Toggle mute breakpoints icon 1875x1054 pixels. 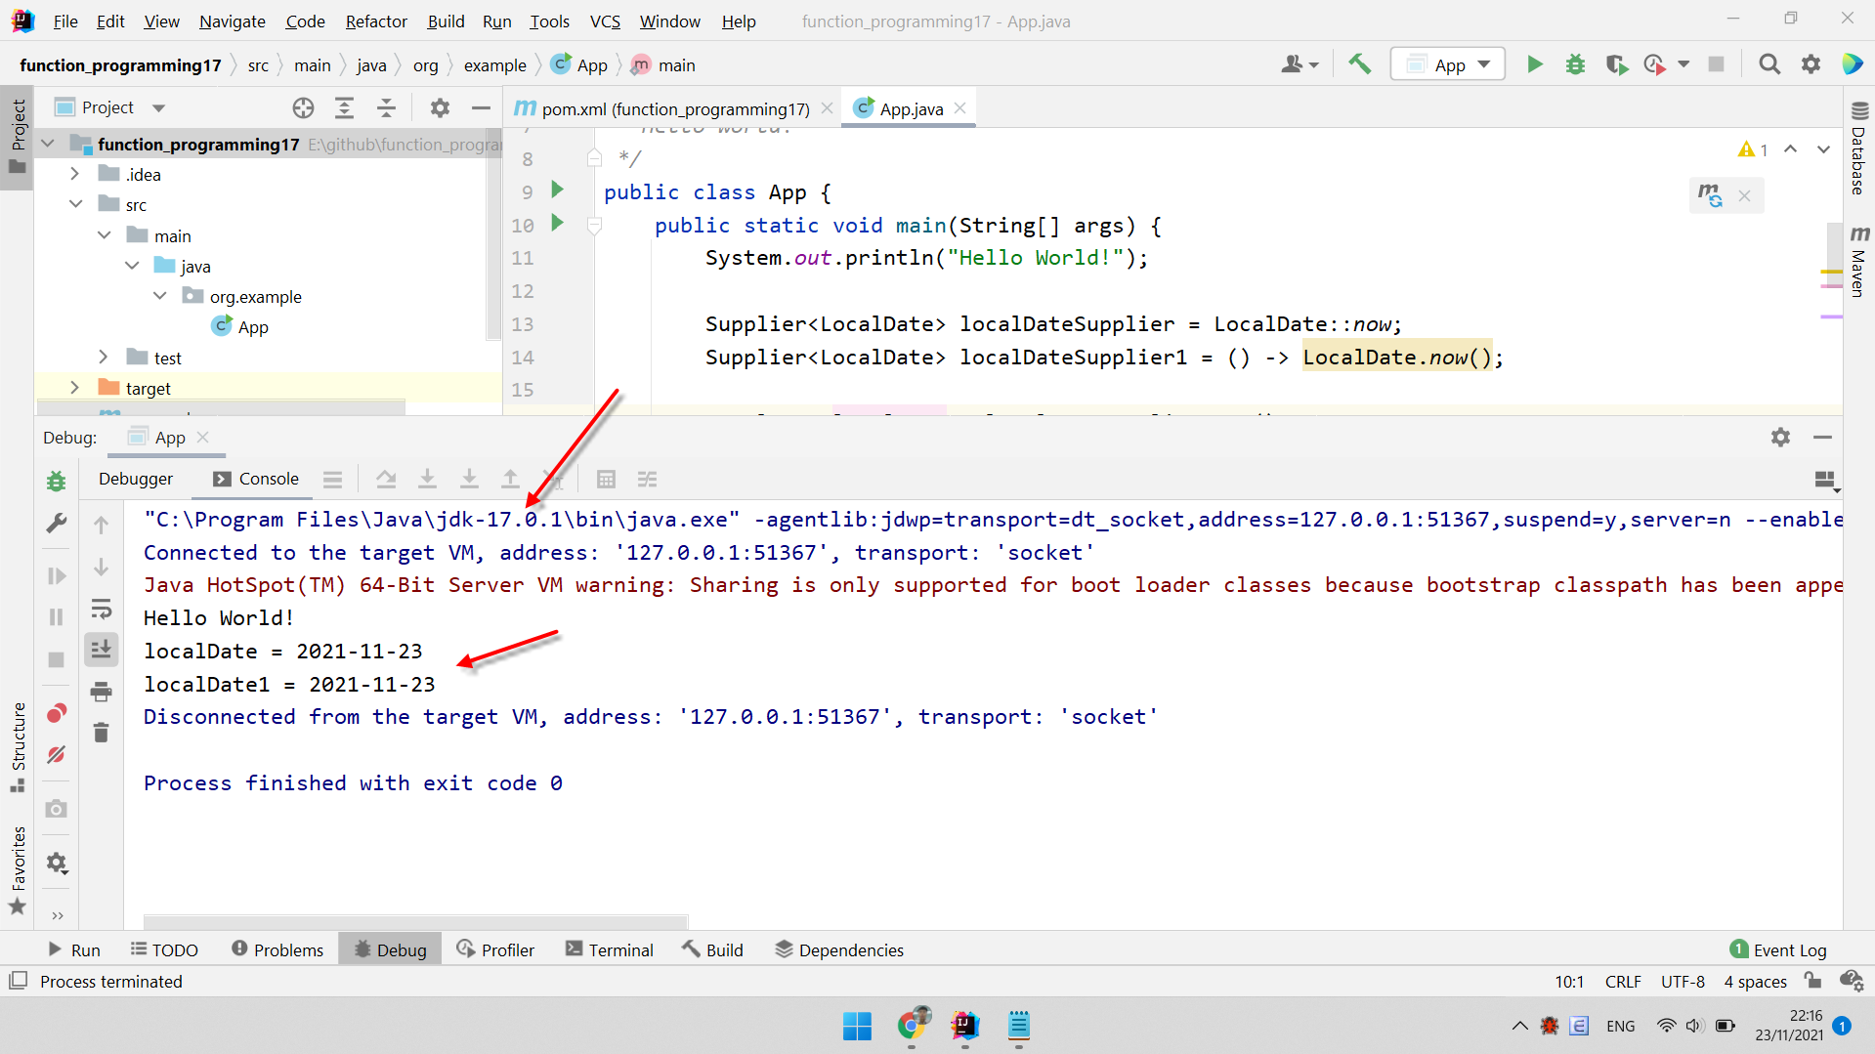(x=56, y=754)
